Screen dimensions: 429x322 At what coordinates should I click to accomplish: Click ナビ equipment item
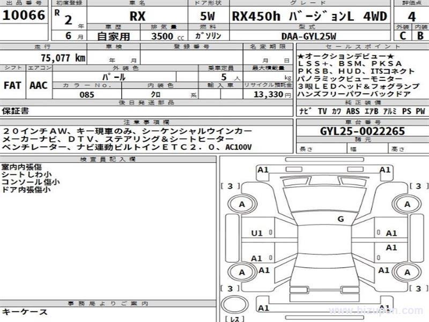click(305, 111)
